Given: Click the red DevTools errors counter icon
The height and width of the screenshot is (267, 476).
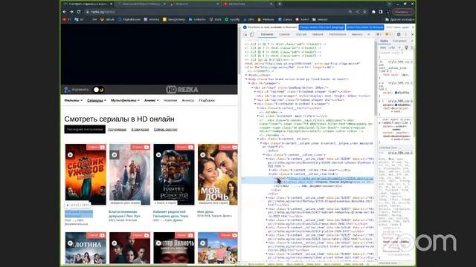Looking at the screenshot, I should [379, 35].
